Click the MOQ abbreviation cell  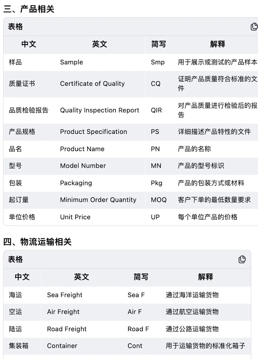158,200
